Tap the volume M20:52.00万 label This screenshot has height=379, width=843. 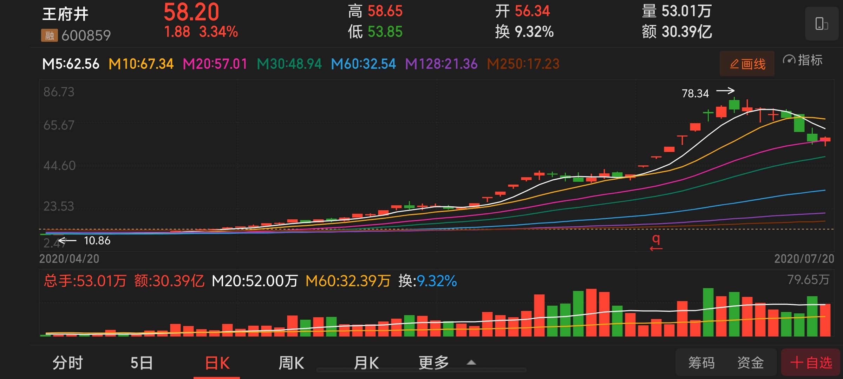(x=255, y=281)
